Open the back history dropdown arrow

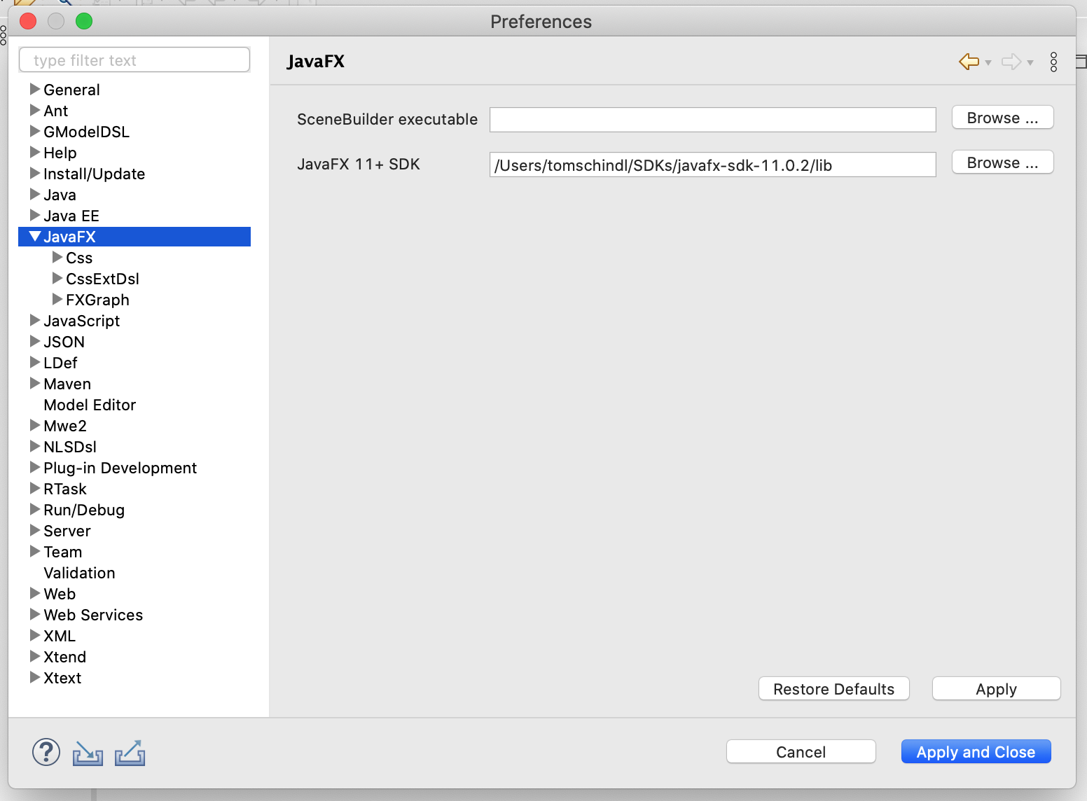click(988, 63)
